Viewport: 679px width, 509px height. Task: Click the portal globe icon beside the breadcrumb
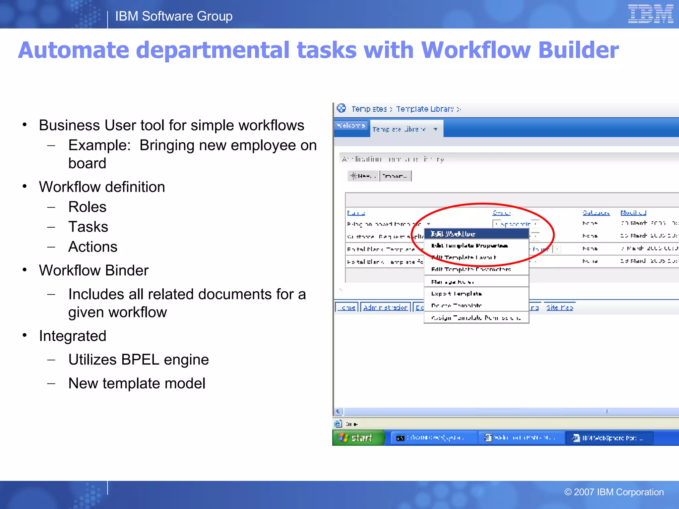point(341,108)
